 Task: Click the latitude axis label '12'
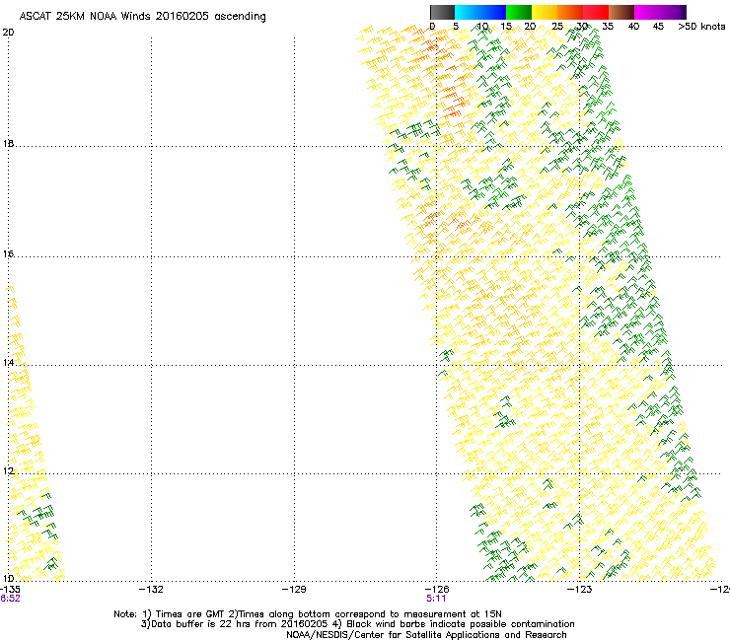coord(8,471)
